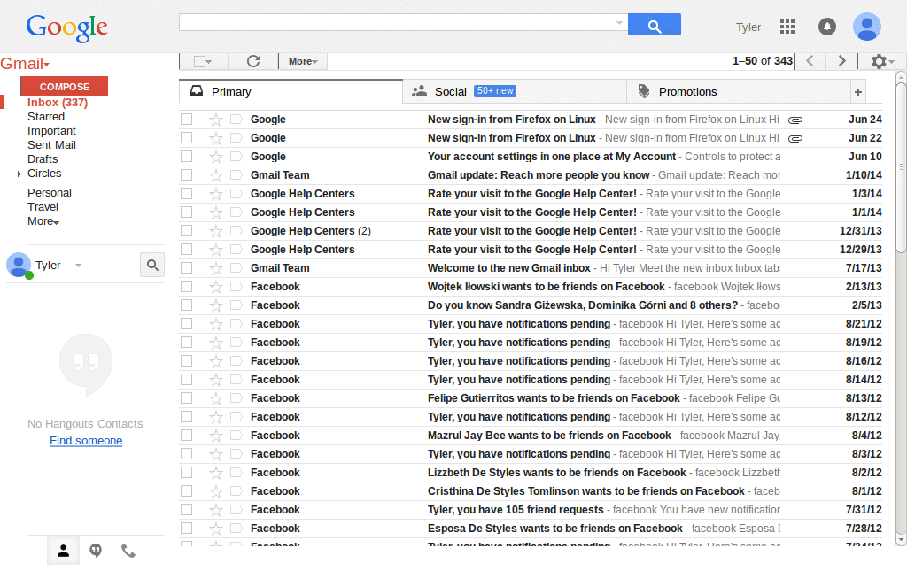Screen dimensions: 907x571
Task: Star the Google Help Centers (2) email
Action: [x=216, y=231]
